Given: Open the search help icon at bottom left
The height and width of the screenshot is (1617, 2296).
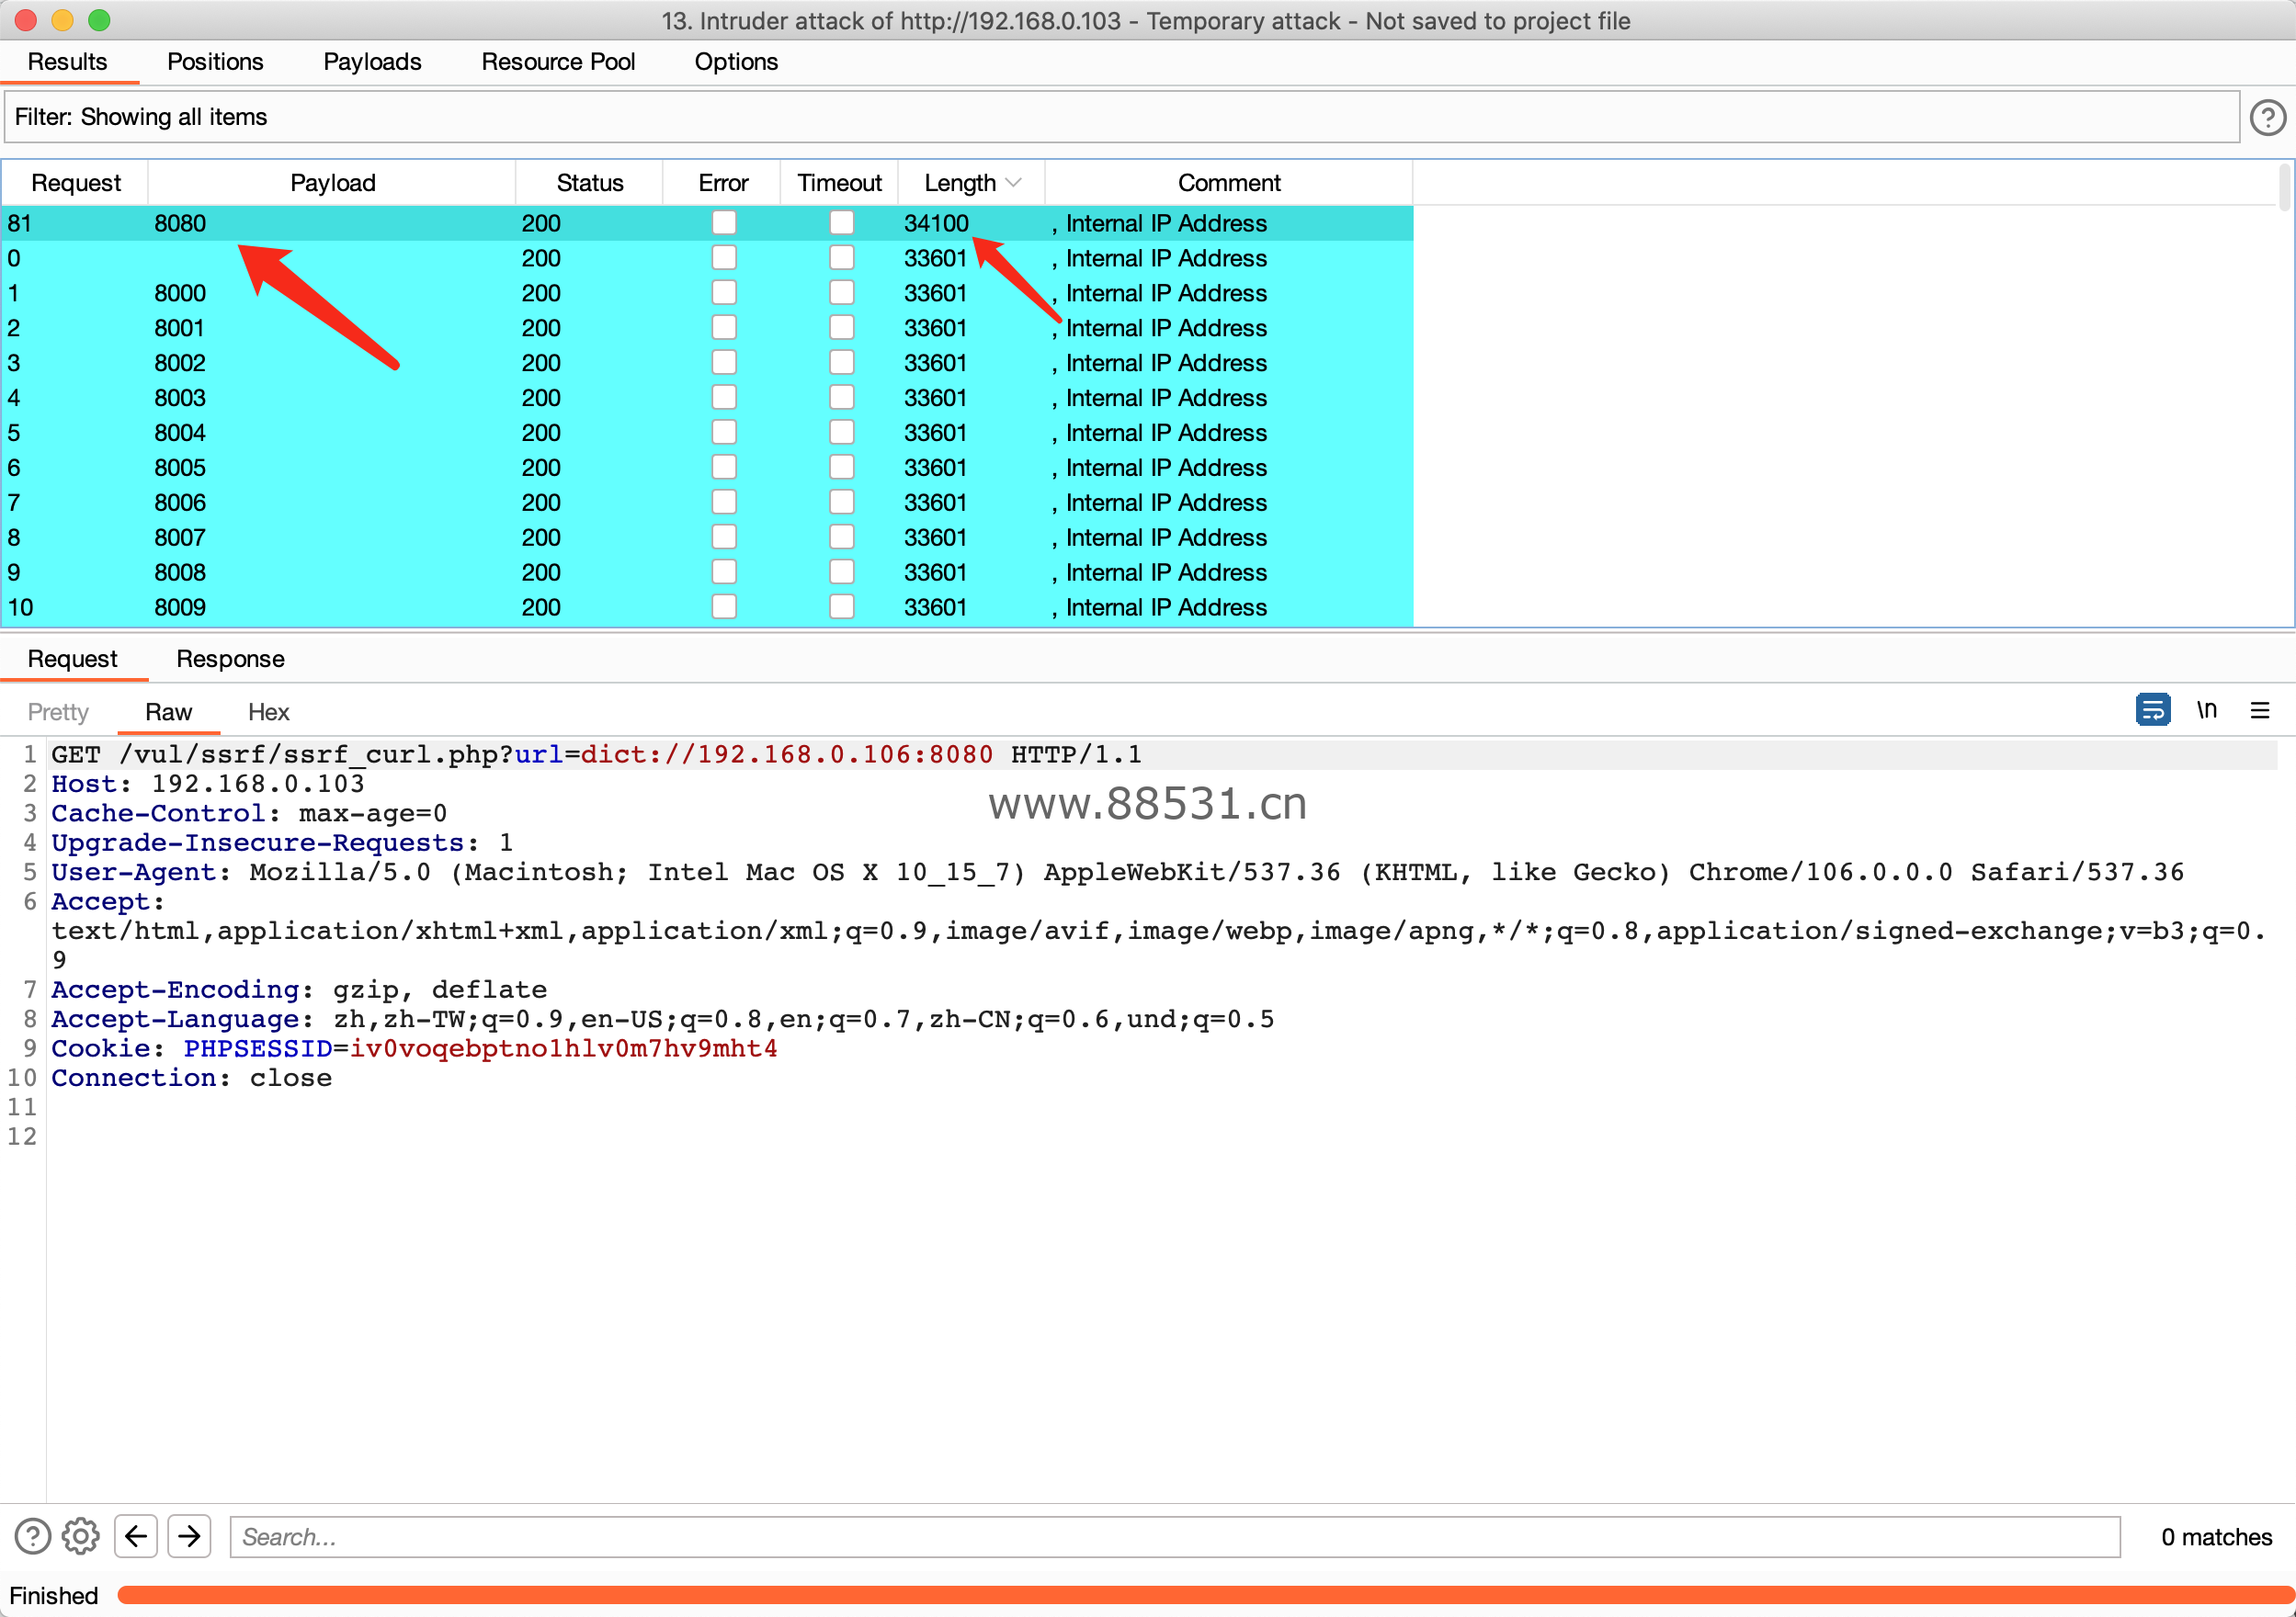Looking at the screenshot, I should [x=32, y=1536].
